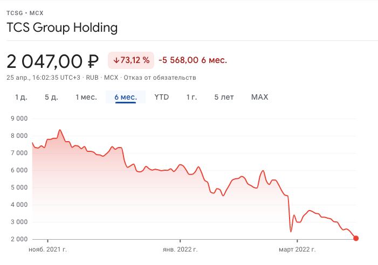Show the YTD chart range
This screenshot has width=378, height=265.
click(x=162, y=97)
